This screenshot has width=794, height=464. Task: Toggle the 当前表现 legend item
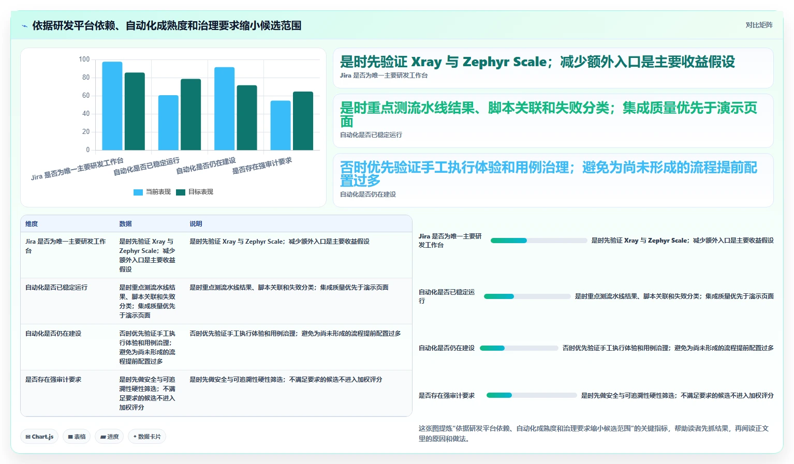(152, 192)
